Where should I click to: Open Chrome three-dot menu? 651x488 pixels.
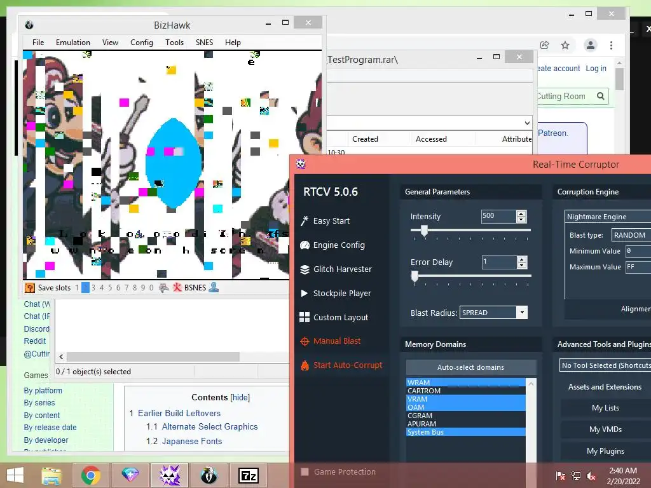pos(611,45)
